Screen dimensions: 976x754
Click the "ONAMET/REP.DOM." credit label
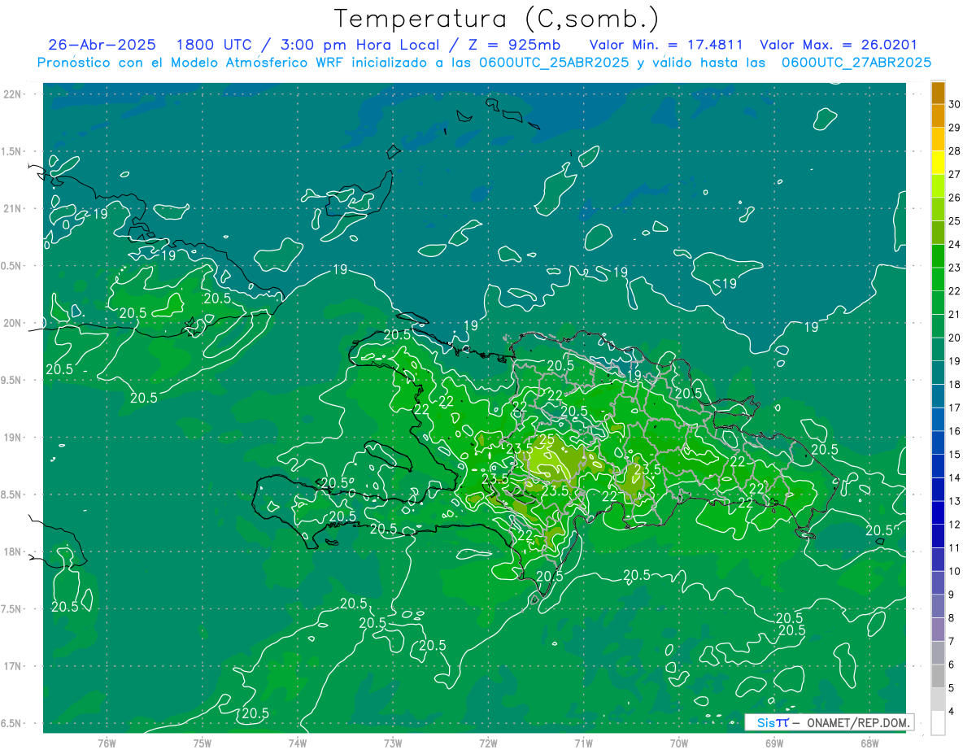(859, 722)
